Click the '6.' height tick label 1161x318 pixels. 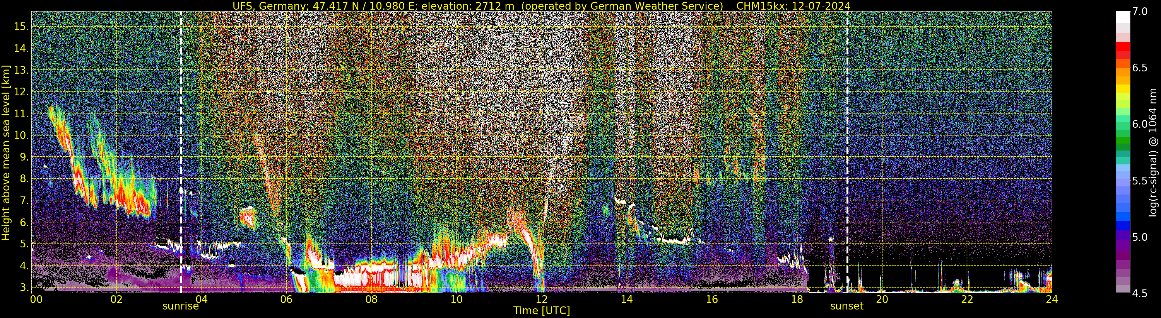click(x=24, y=223)
